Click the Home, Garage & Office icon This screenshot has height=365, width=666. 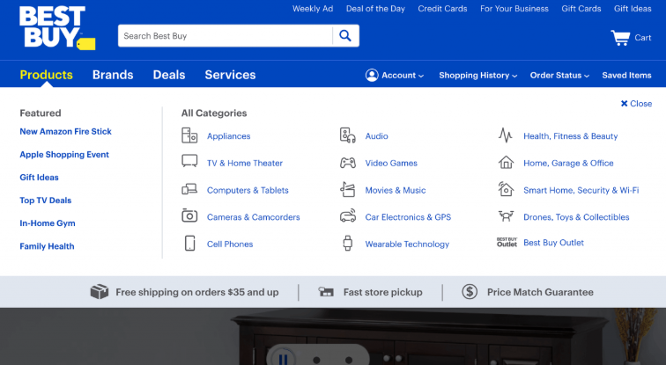click(x=506, y=163)
